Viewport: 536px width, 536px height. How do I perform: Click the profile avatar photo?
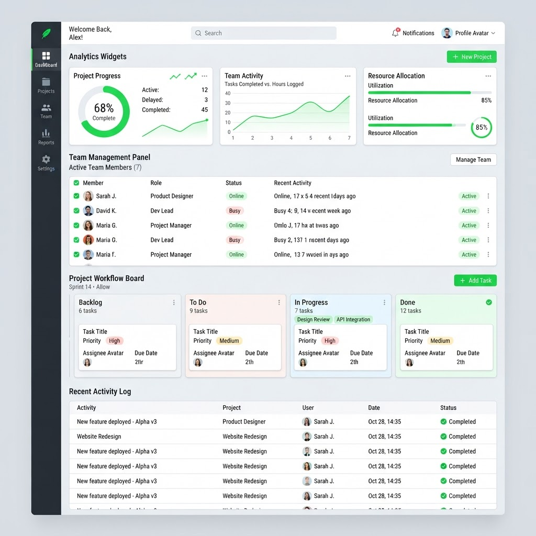447,33
